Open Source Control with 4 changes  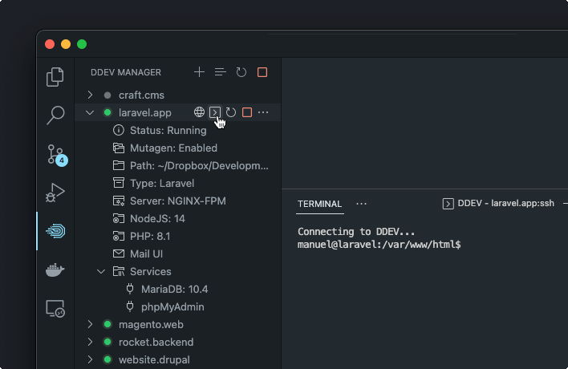pos(55,154)
